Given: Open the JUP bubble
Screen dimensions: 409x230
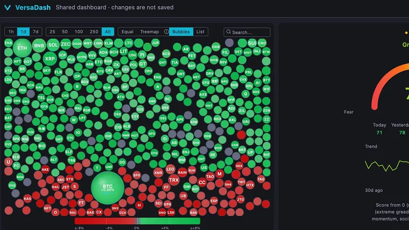Looking at the screenshot, I should (155, 43).
